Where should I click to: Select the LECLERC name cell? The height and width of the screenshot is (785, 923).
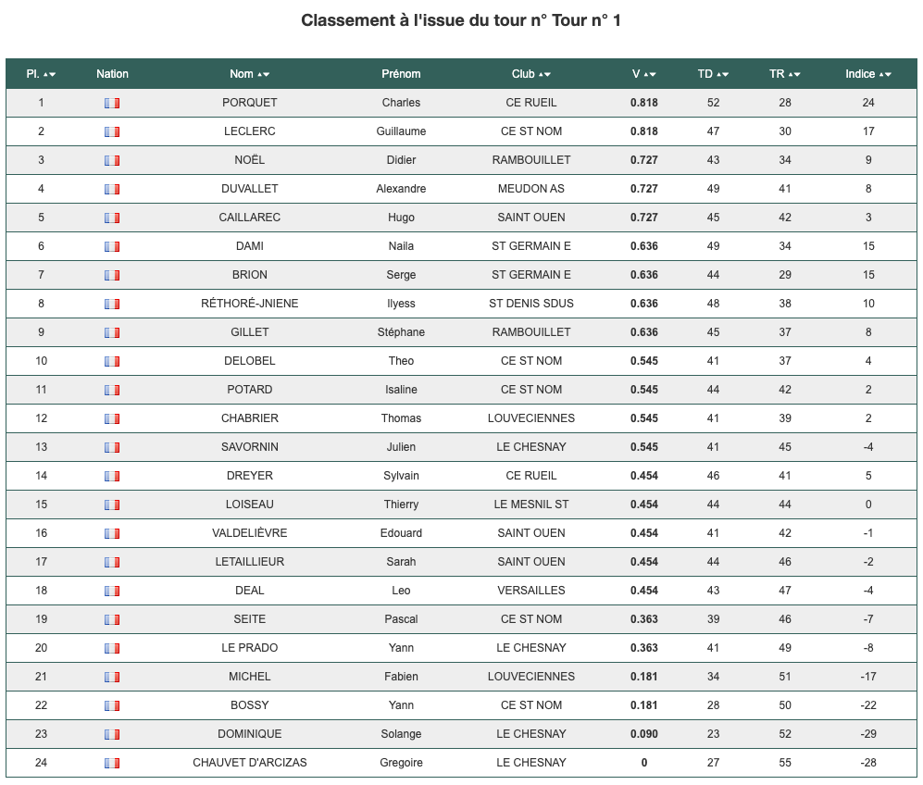point(250,131)
